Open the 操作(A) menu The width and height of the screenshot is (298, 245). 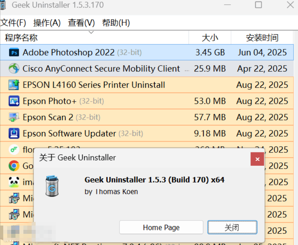(x=47, y=23)
